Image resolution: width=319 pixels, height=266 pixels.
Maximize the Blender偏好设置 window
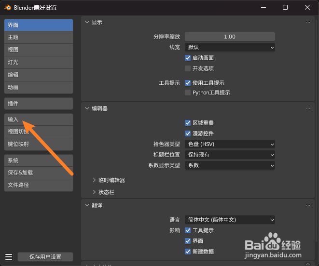tap(285, 7)
